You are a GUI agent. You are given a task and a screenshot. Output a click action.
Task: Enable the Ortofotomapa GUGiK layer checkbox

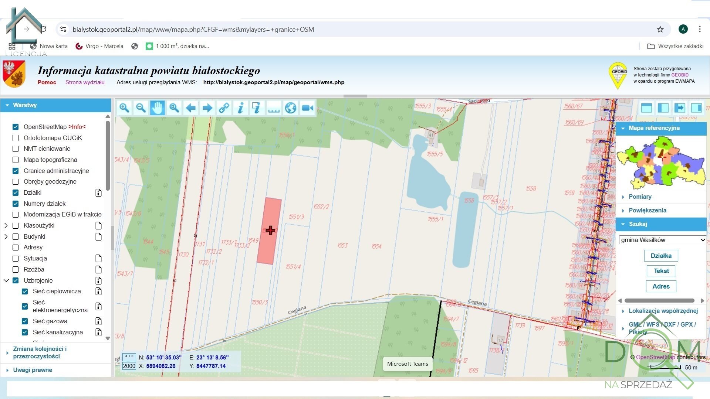coord(16,138)
